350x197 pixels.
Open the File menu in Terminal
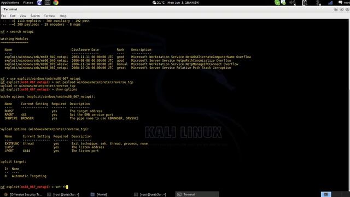tap(4, 16)
